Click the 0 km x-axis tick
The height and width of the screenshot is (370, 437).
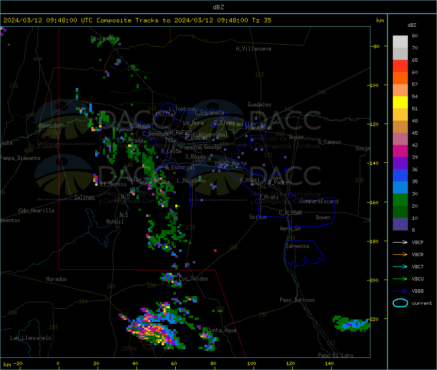(58, 363)
